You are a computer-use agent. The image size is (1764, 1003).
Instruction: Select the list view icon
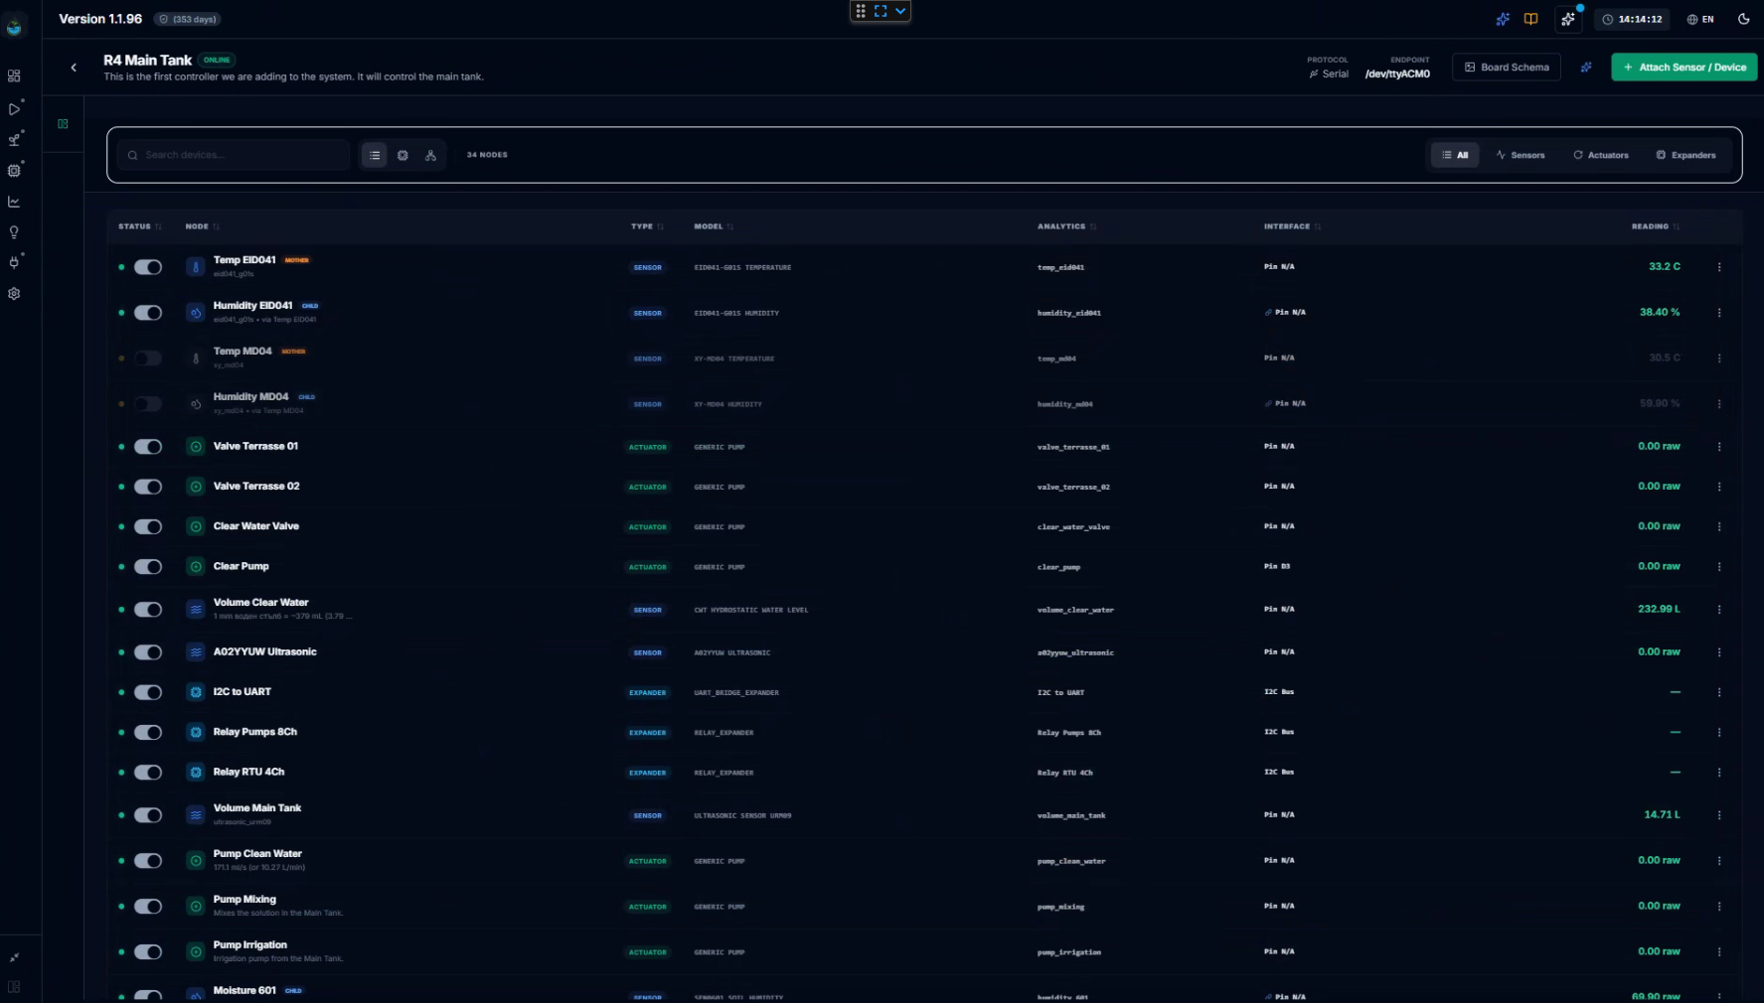point(375,155)
